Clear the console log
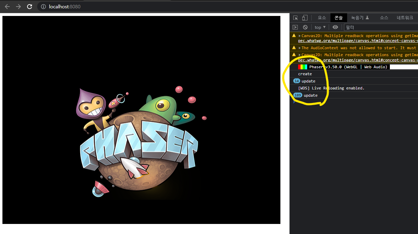Screen dimensions: 418x234 [x=305, y=27]
